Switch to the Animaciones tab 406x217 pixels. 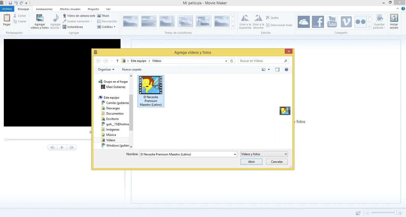pos(44,9)
